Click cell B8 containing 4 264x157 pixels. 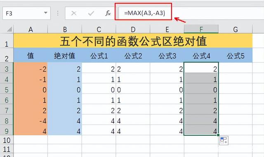65,120
